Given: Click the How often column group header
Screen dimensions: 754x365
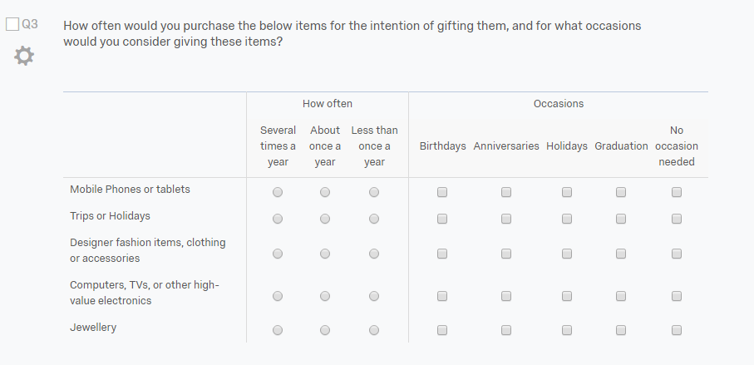Looking at the screenshot, I should pos(327,103).
